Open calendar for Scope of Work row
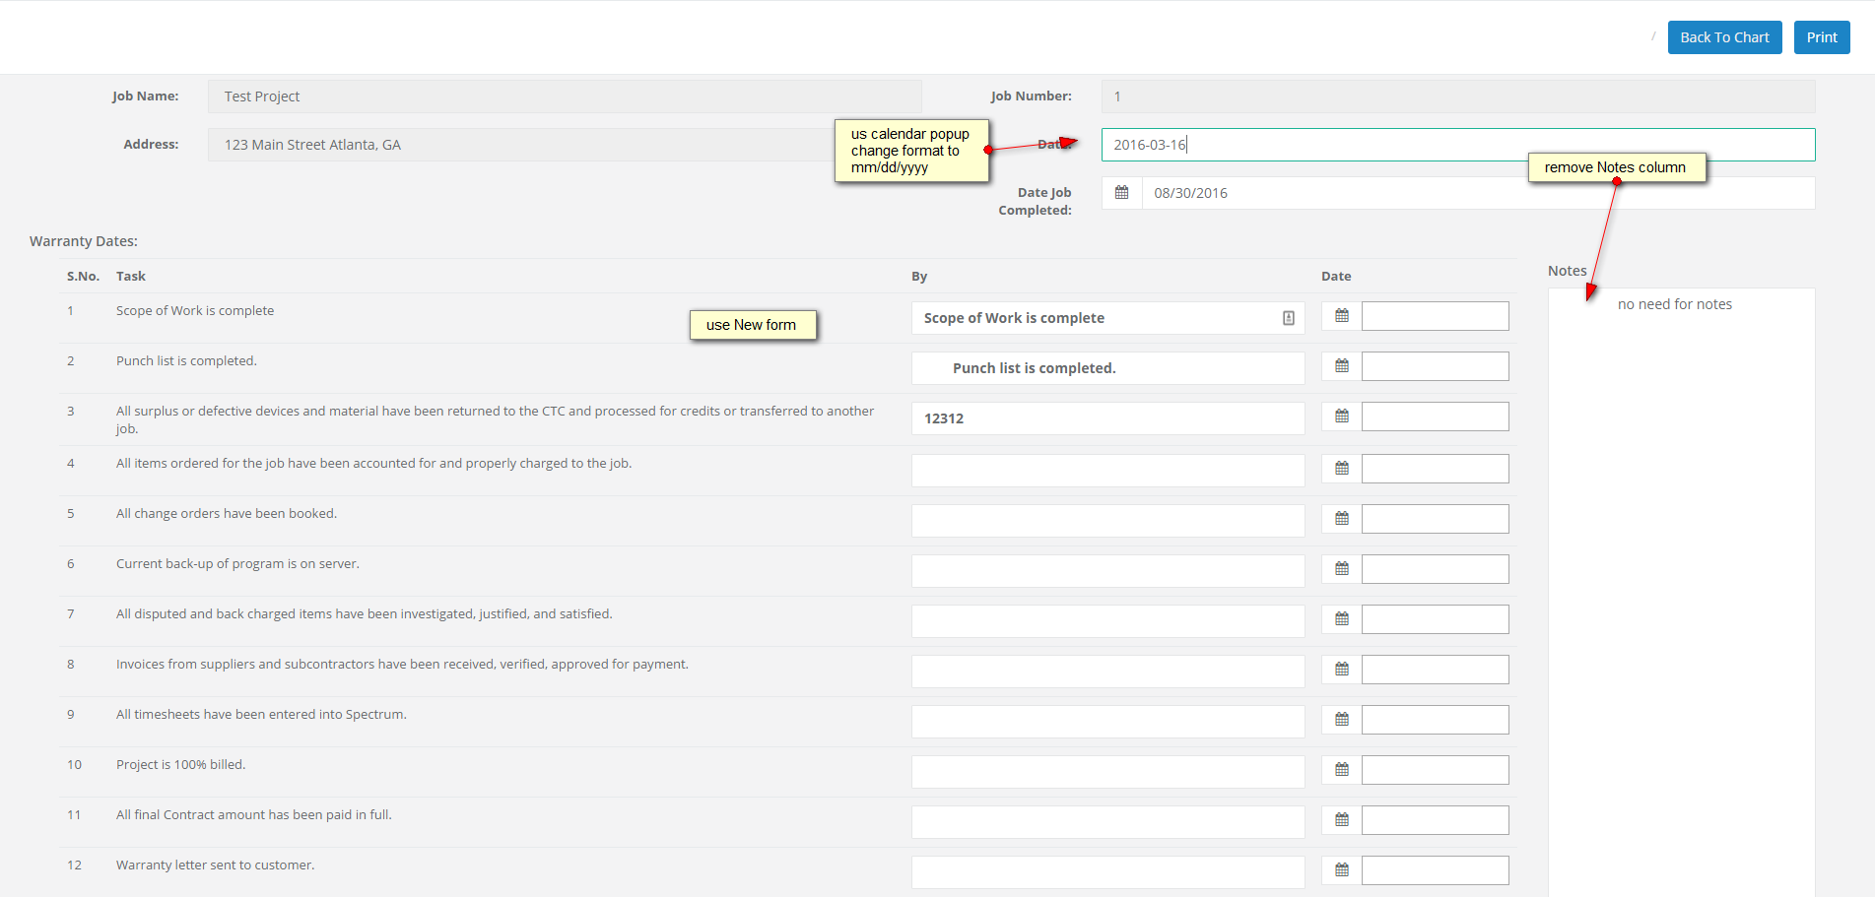The height and width of the screenshot is (897, 1875). point(1342,316)
